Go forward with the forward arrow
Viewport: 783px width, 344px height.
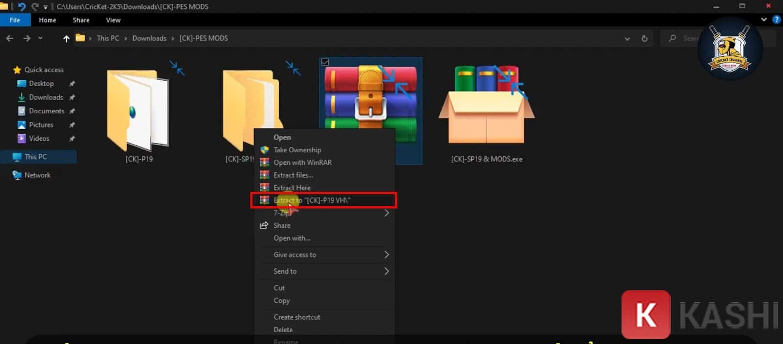tap(26, 38)
